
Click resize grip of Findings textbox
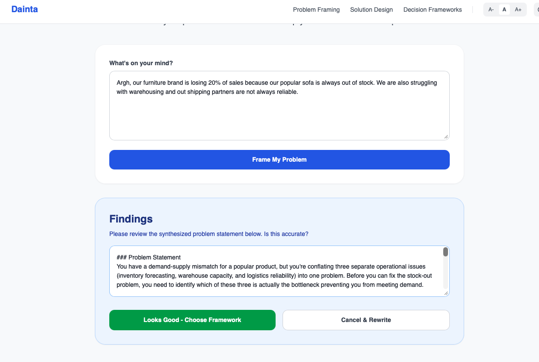point(446,293)
